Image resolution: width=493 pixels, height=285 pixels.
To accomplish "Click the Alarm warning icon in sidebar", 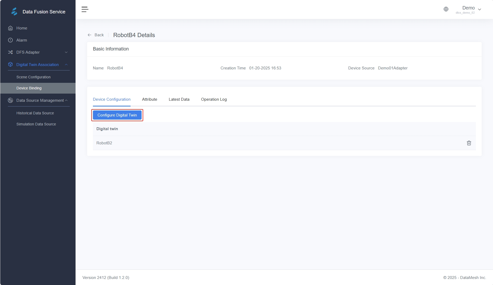I will point(11,40).
